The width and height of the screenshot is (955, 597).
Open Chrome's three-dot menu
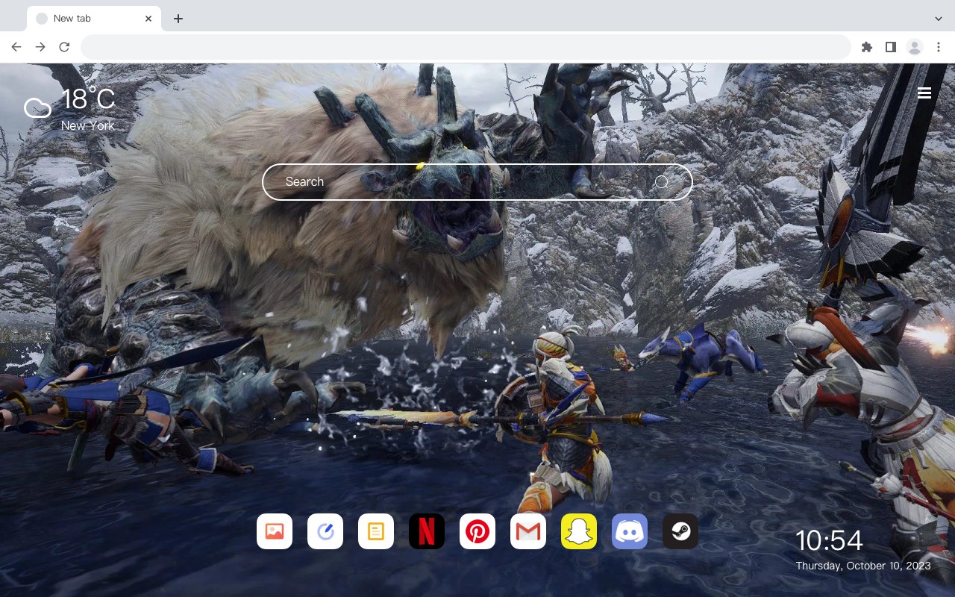[x=939, y=47]
